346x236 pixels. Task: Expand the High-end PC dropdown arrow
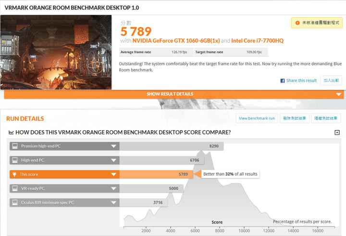tap(114, 160)
